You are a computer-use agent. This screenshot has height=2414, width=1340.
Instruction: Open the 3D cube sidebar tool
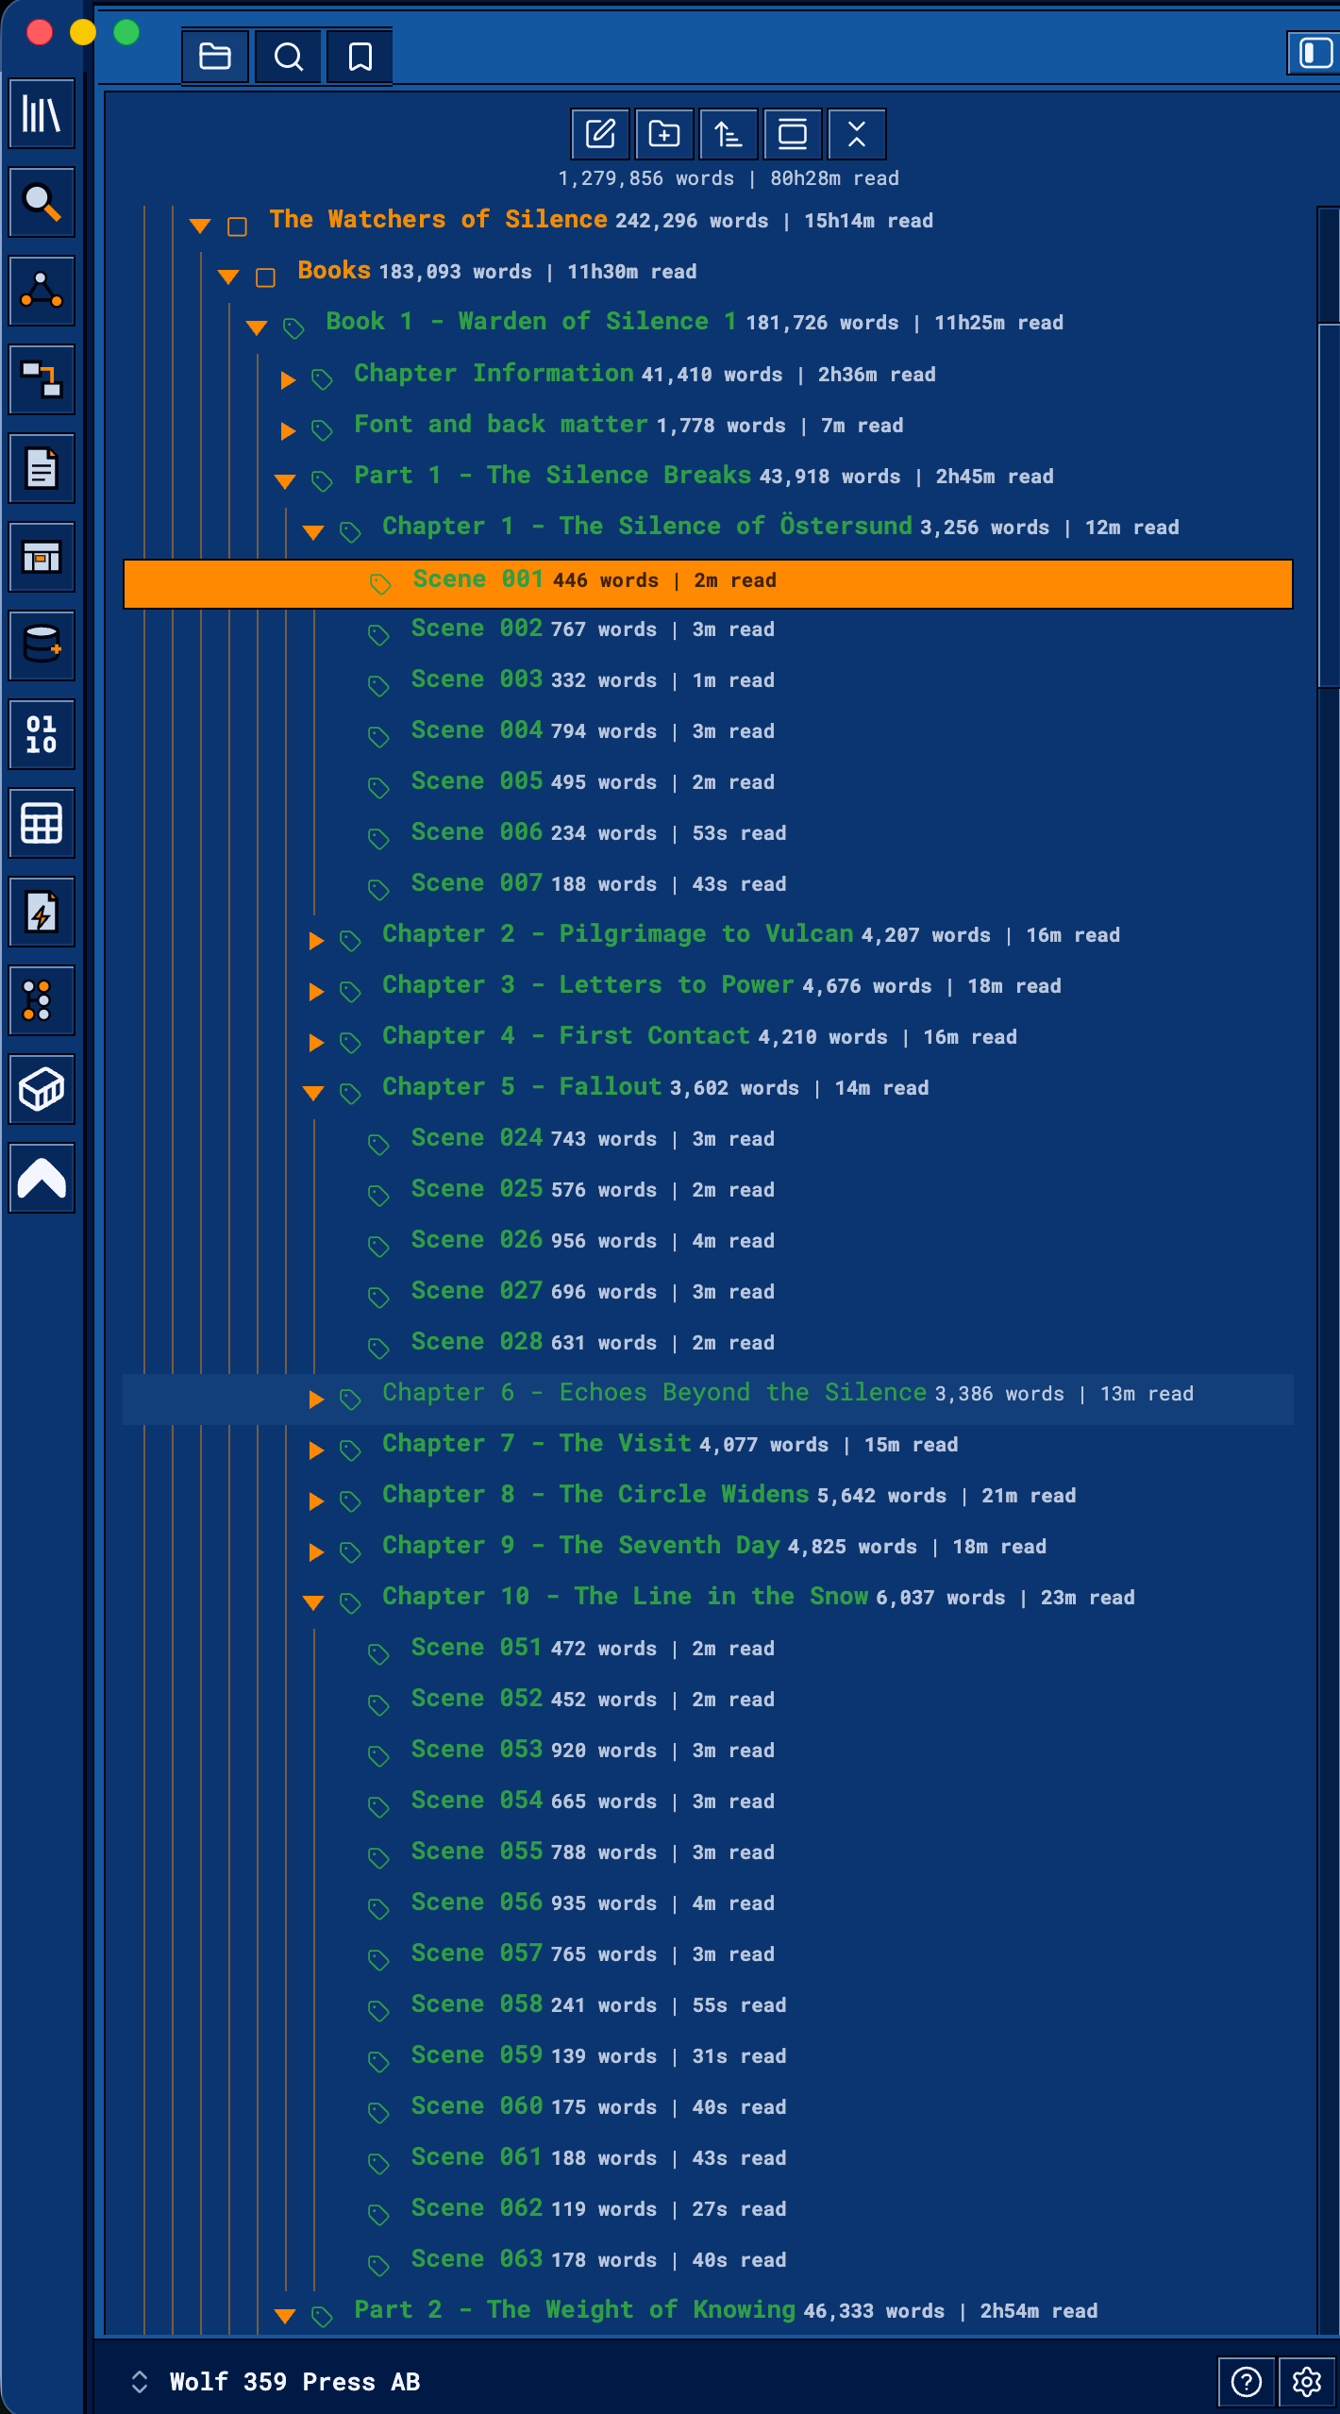(x=42, y=1089)
